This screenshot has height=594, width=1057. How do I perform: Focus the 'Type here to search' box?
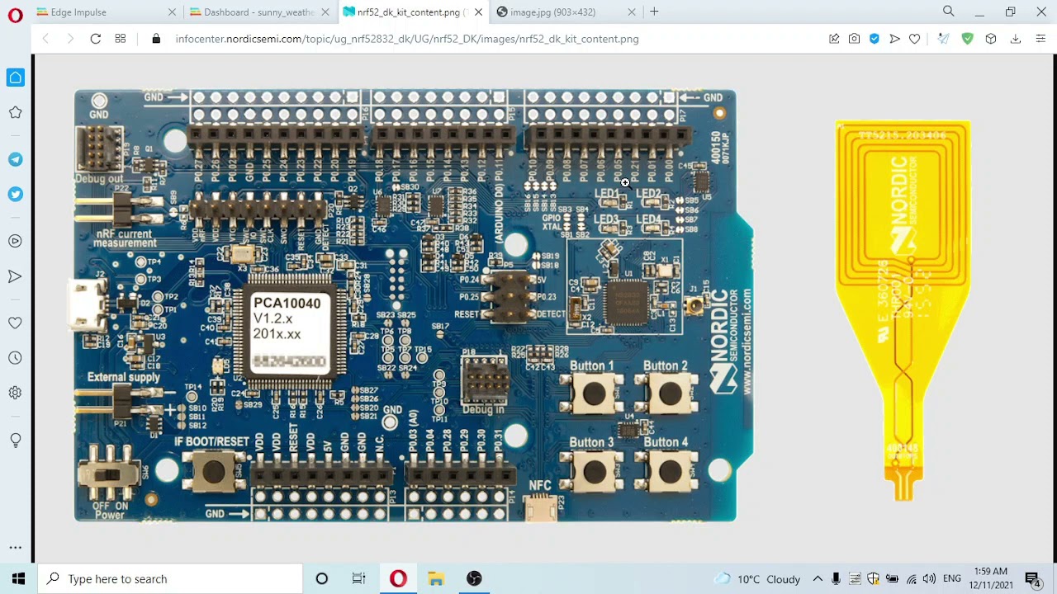click(171, 578)
